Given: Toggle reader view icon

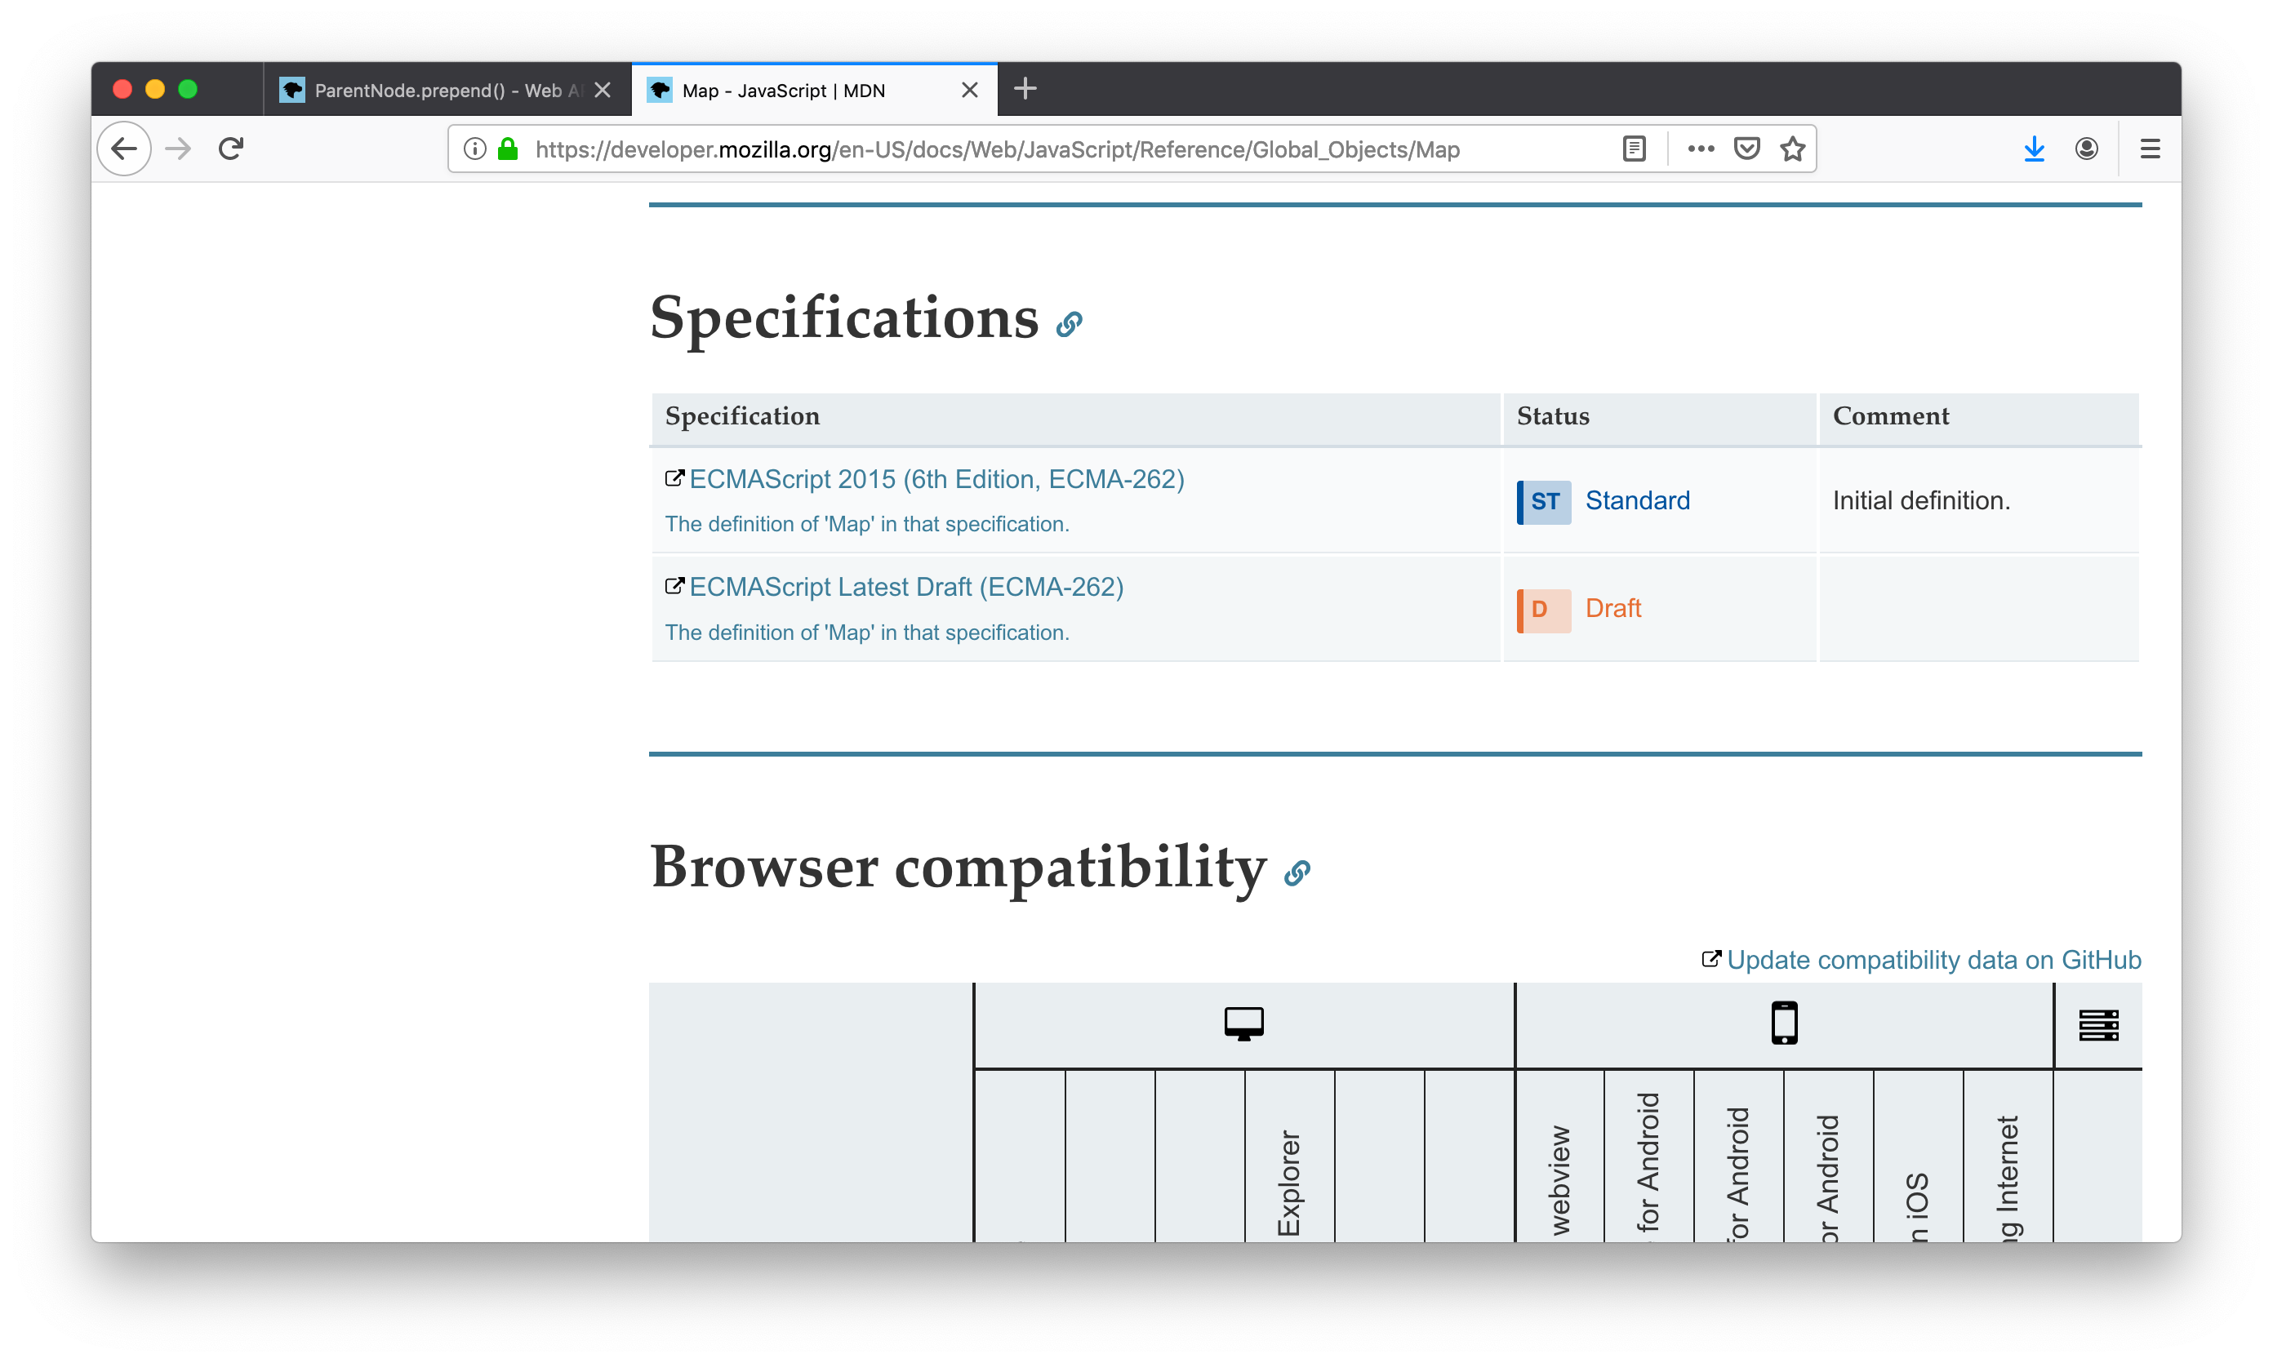Looking at the screenshot, I should point(1634,149).
